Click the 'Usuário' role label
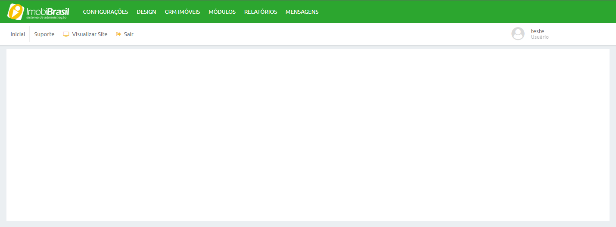Viewport: 616px width, 227px height. (x=540, y=37)
